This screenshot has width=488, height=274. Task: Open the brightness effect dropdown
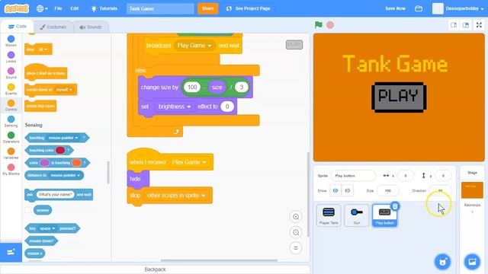point(175,107)
